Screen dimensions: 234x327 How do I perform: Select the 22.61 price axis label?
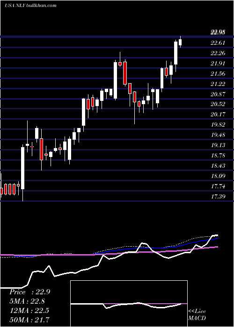tap(218, 43)
